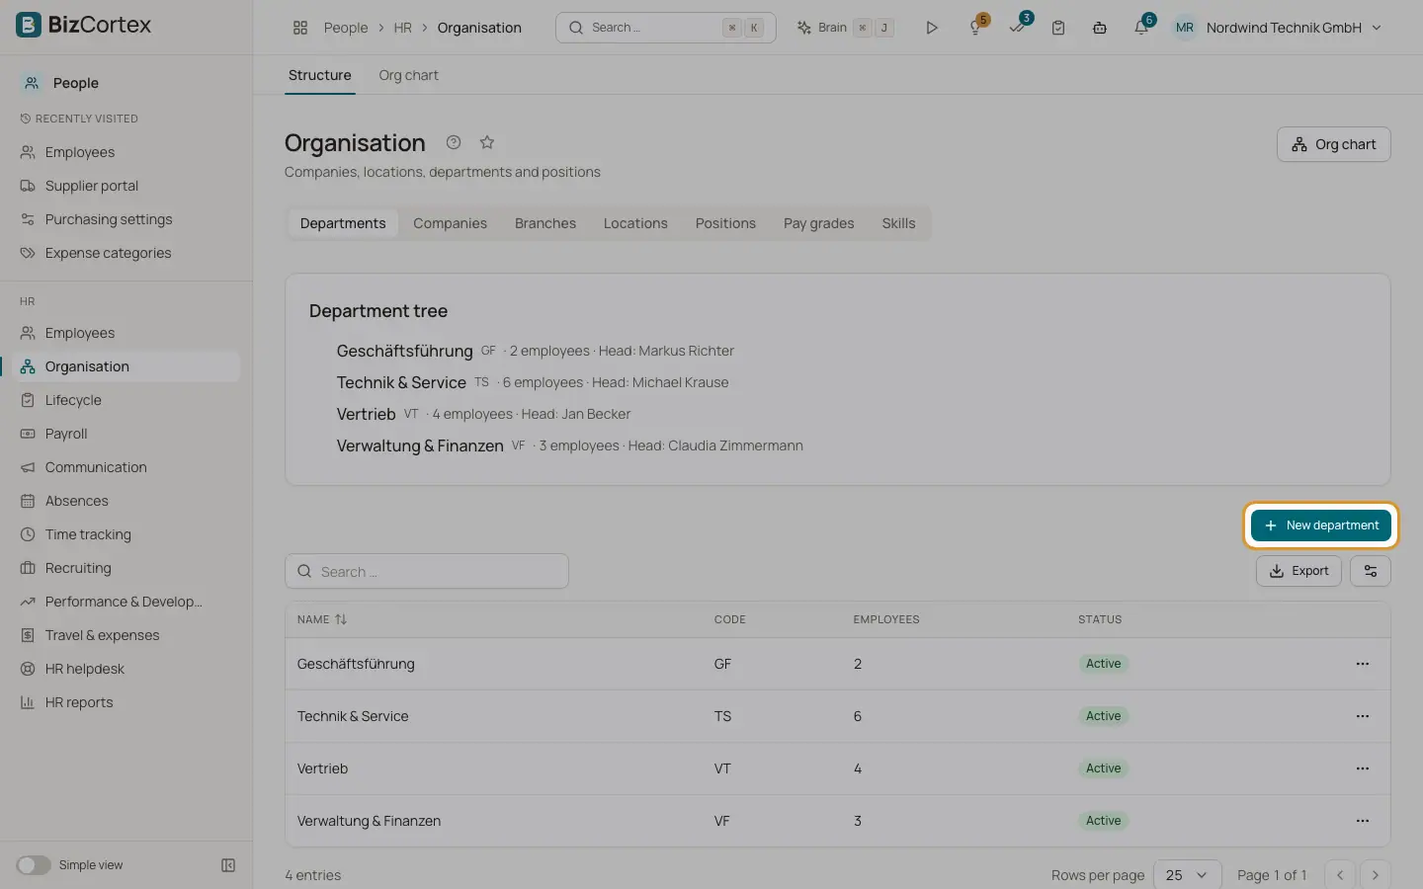Open the apps grid icon beside People
Image resolution: width=1423 pixels, height=889 pixels.
tap(300, 28)
